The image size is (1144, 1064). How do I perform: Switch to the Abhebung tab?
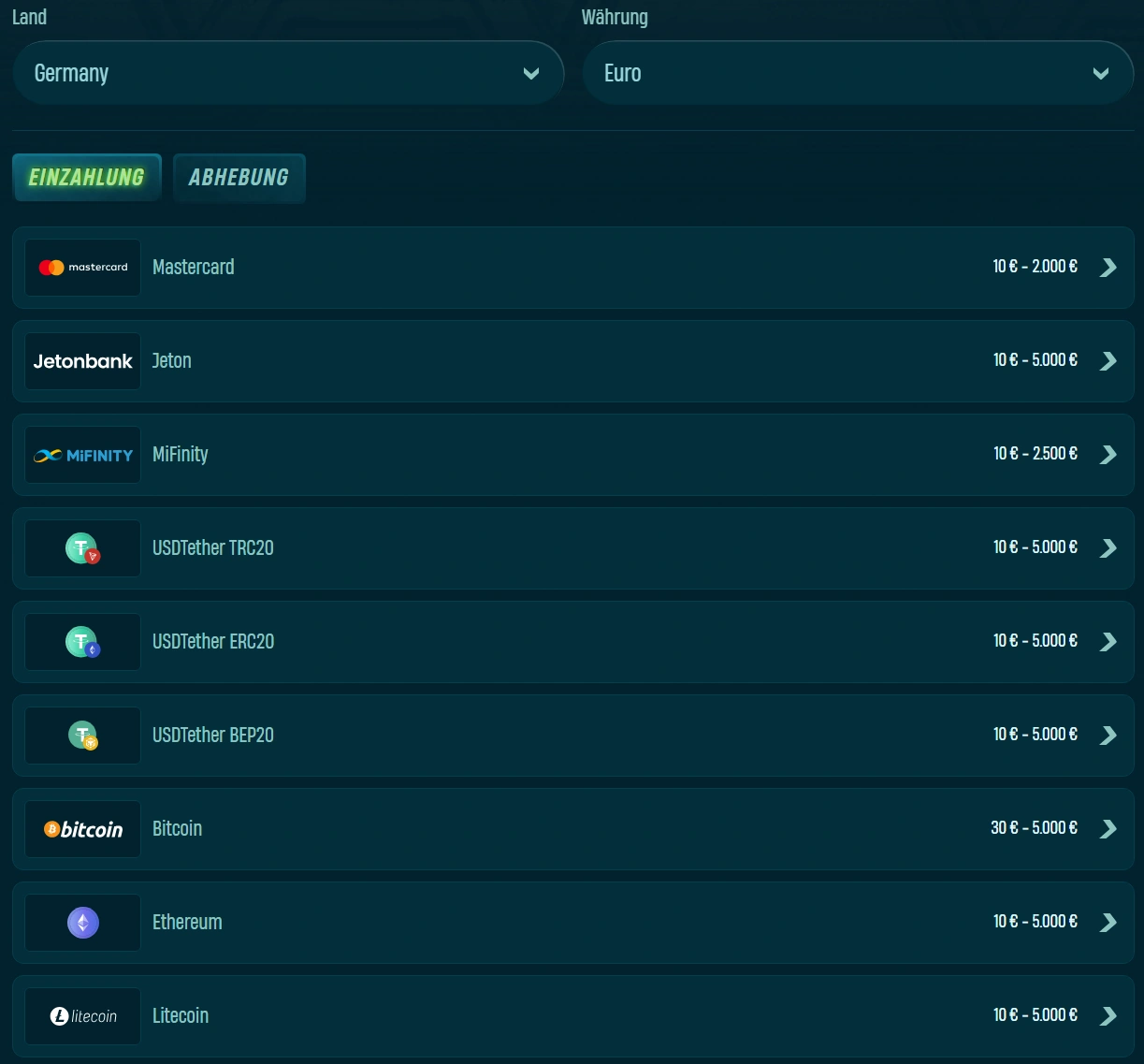239,178
